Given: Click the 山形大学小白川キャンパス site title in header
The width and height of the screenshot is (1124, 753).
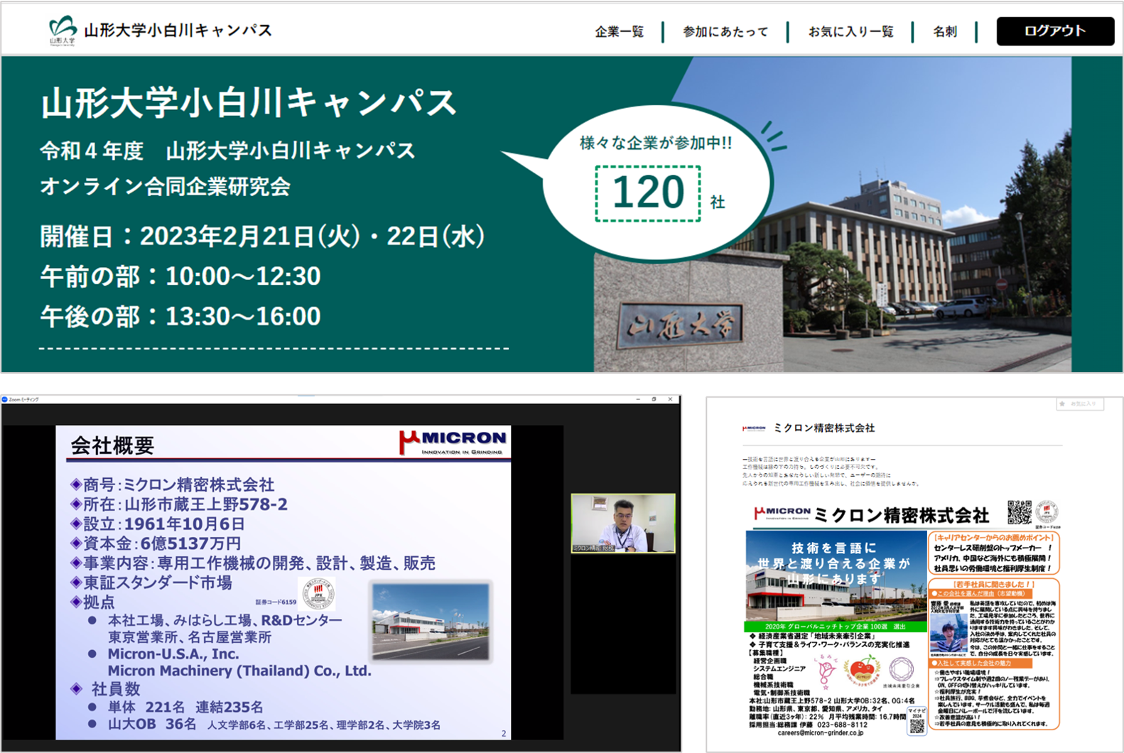Looking at the screenshot, I should pos(178,31).
